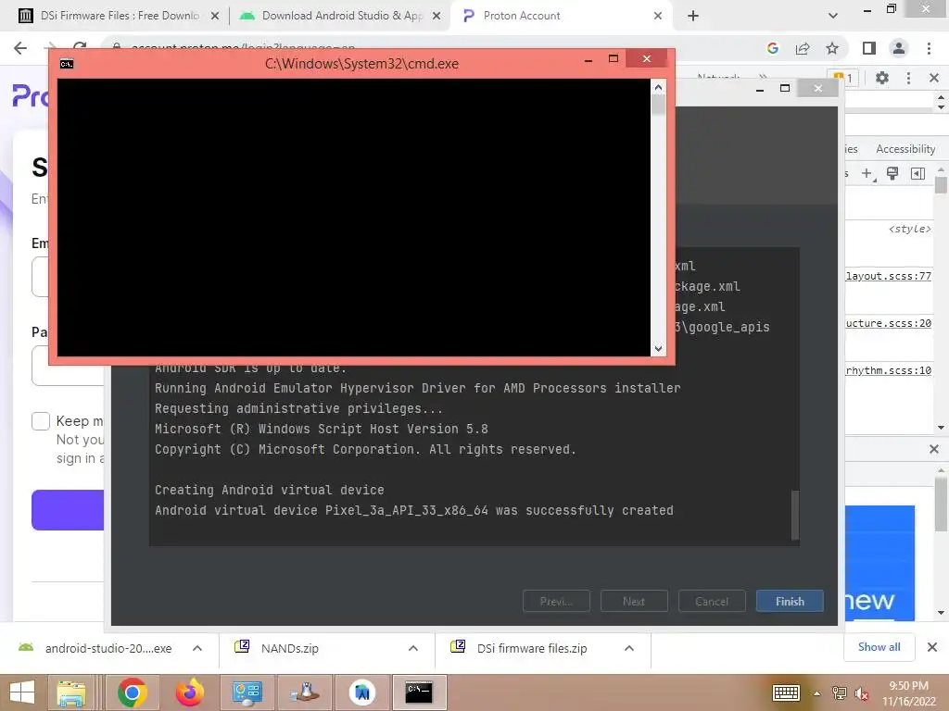Open File Explorer from taskbar
The height and width of the screenshot is (711, 949).
(x=70, y=692)
